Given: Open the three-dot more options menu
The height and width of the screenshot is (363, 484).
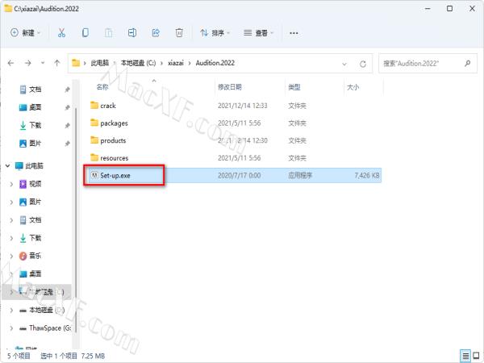Looking at the screenshot, I should point(294,33).
